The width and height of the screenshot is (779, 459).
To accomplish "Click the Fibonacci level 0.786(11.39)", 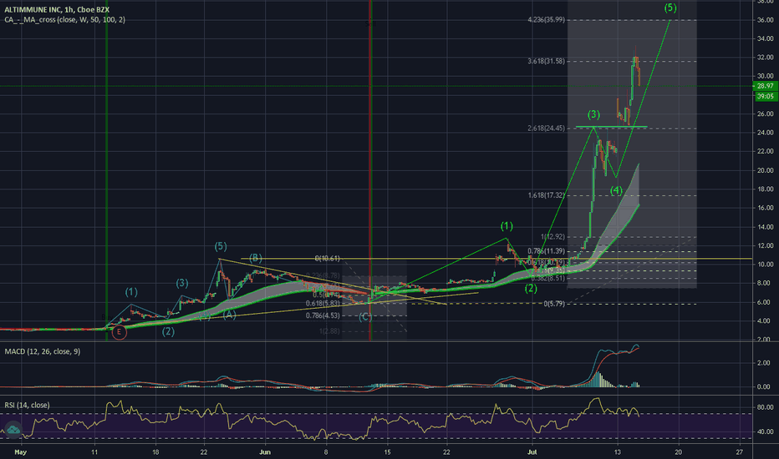I will point(546,251).
